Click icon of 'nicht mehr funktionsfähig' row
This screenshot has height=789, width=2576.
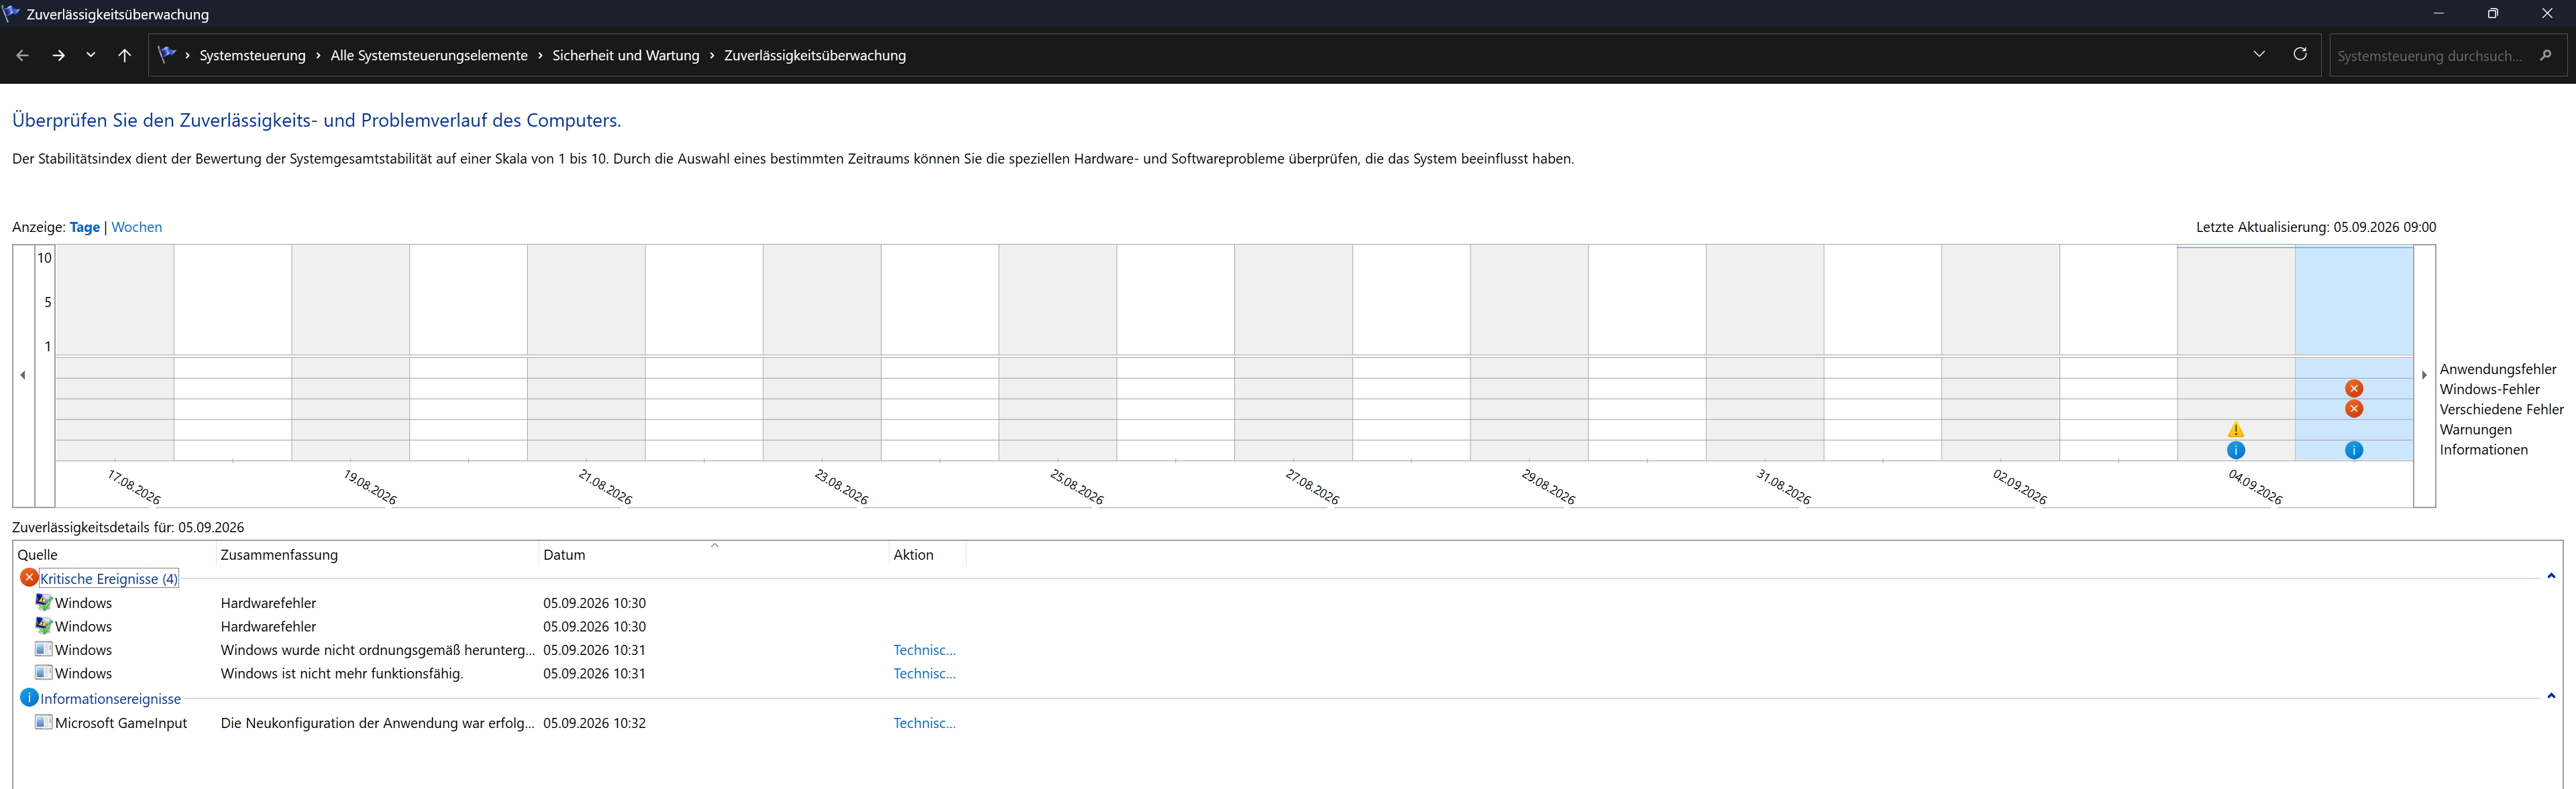[x=44, y=673]
